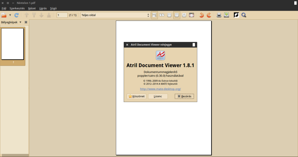
Task: Click the Licenc button
Action: [x=158, y=96]
